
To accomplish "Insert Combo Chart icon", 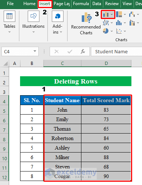I will [132, 23].
